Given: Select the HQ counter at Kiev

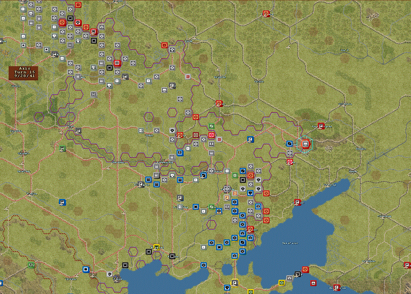Looking at the screenshot, I should (78, 131).
